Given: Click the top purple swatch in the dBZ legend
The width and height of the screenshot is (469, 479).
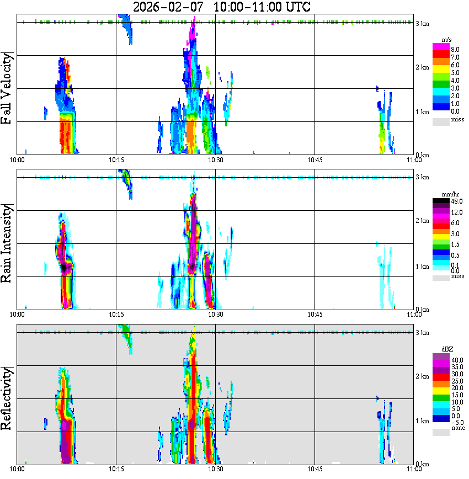Looking at the screenshot, I should 441,357.
